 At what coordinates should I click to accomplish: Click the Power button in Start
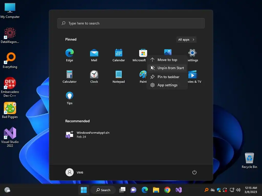pos(194,172)
